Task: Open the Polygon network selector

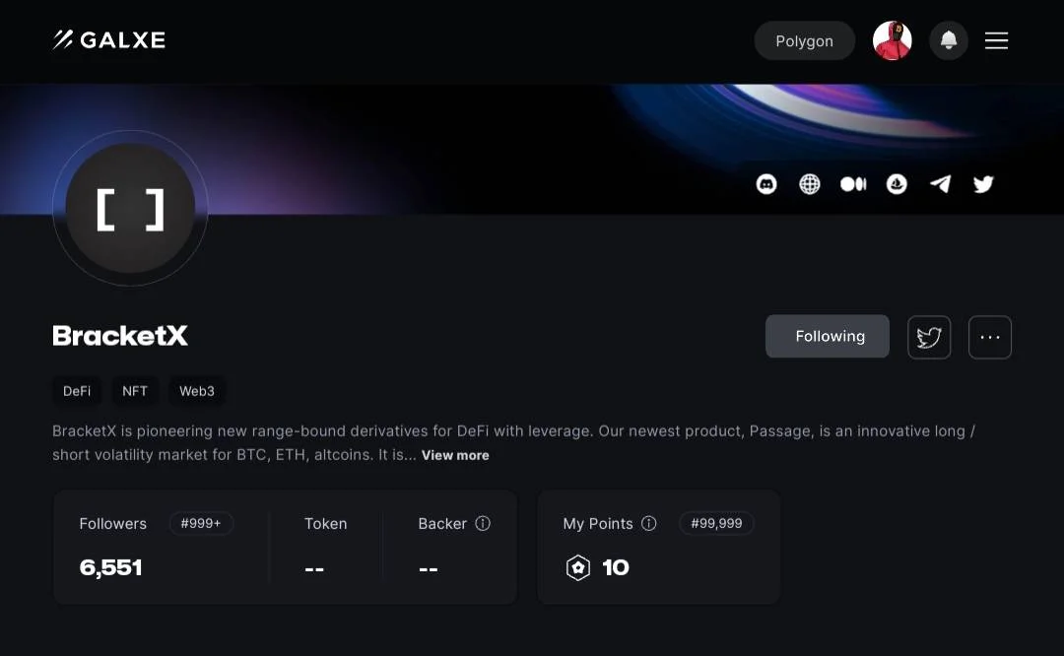Action: coord(804,40)
